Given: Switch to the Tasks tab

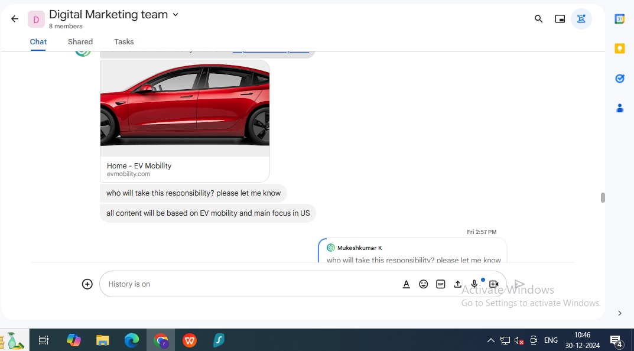Looking at the screenshot, I should pos(123,41).
